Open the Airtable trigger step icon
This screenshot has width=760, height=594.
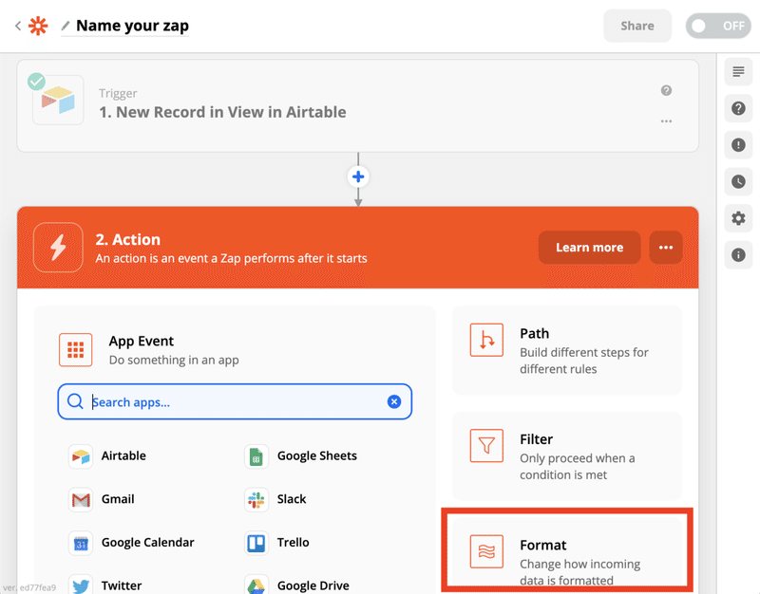[58, 100]
